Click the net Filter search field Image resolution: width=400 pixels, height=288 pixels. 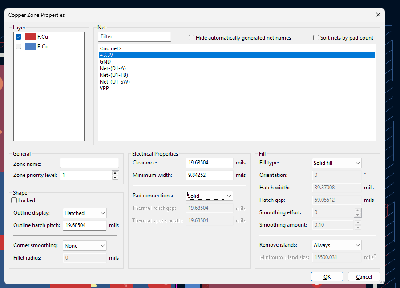[x=135, y=36]
